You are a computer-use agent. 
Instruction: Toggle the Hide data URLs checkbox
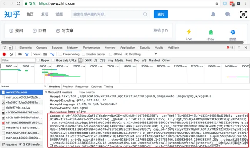tap(53, 61)
